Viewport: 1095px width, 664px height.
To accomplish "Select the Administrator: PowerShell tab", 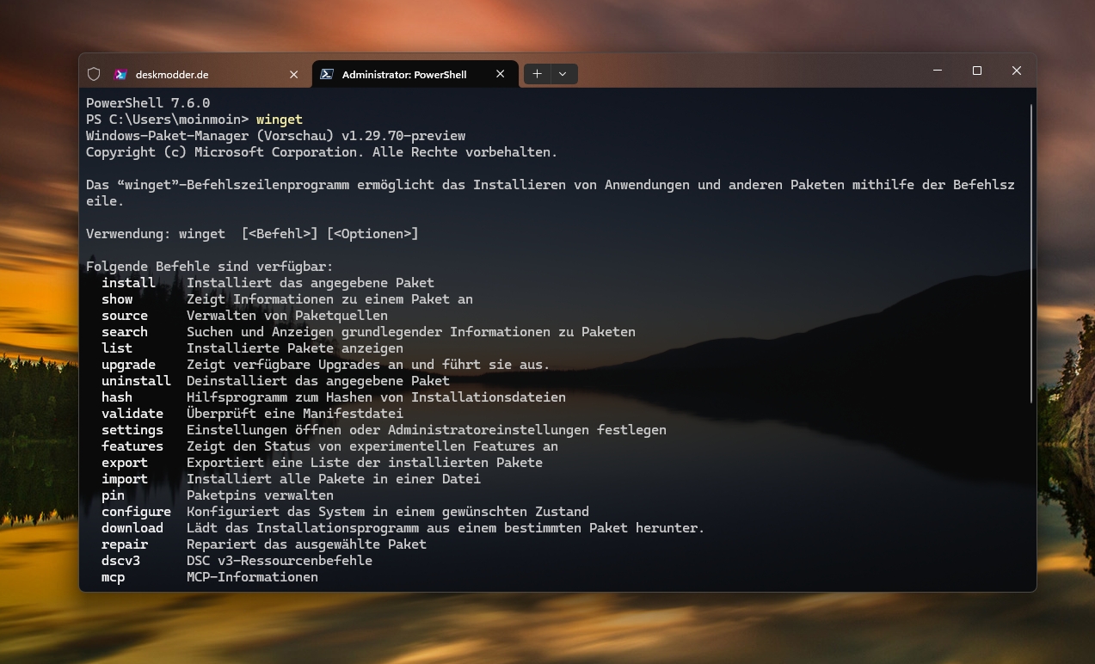I will point(404,75).
